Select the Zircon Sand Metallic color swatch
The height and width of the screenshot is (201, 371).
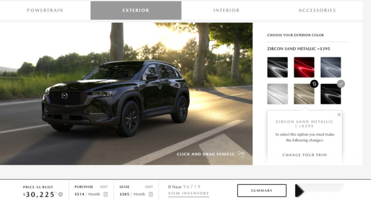(304, 94)
